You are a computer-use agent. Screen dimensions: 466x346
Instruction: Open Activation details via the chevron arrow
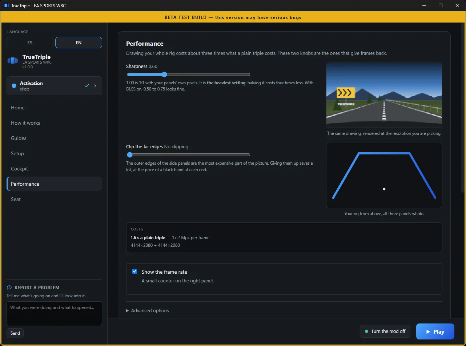95,86
